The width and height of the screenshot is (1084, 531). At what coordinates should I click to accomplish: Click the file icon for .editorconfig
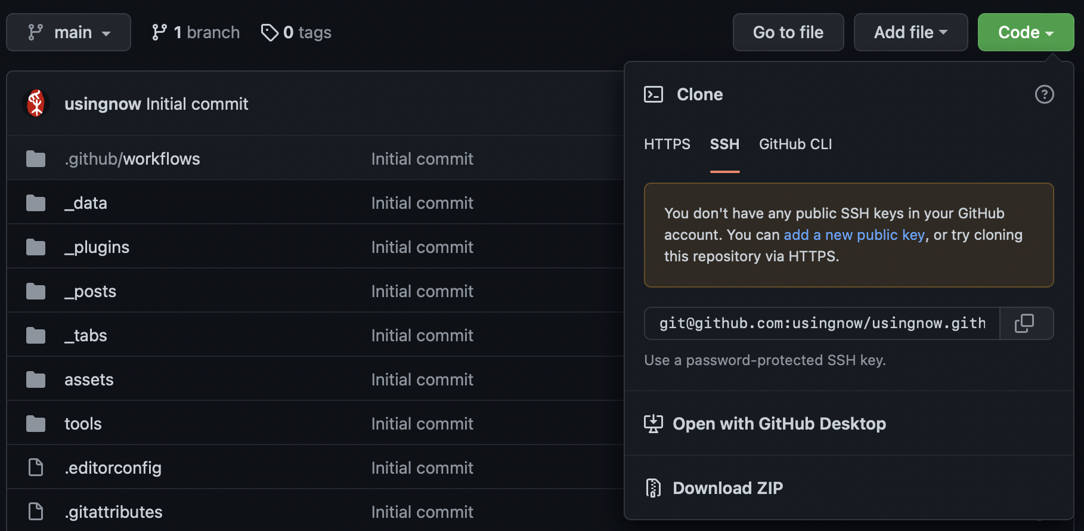tap(36, 467)
